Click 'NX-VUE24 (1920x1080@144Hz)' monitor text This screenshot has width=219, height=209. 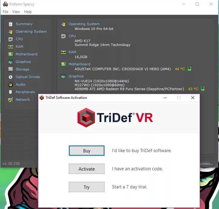pyautogui.click(x=102, y=81)
